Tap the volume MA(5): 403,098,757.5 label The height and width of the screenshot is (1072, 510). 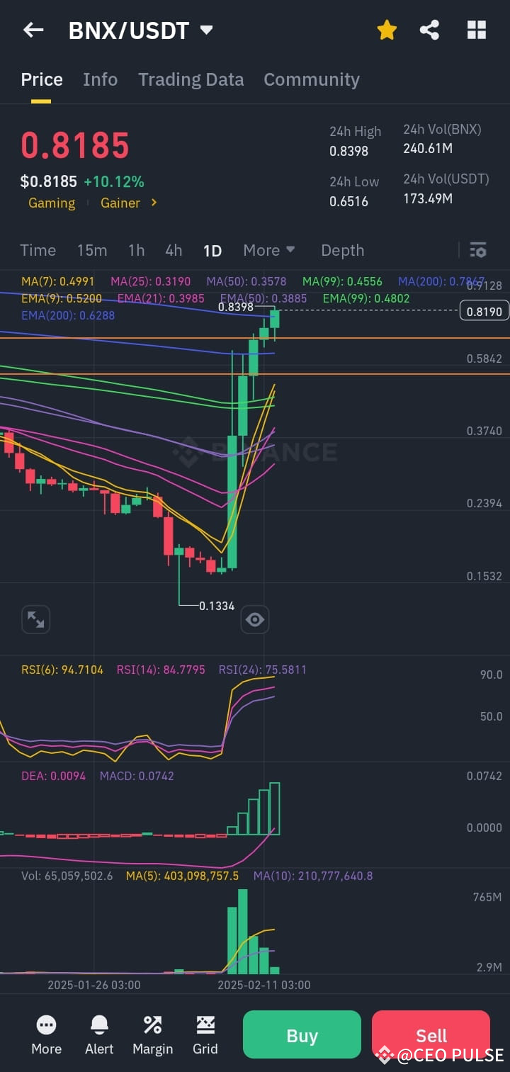[x=182, y=876]
